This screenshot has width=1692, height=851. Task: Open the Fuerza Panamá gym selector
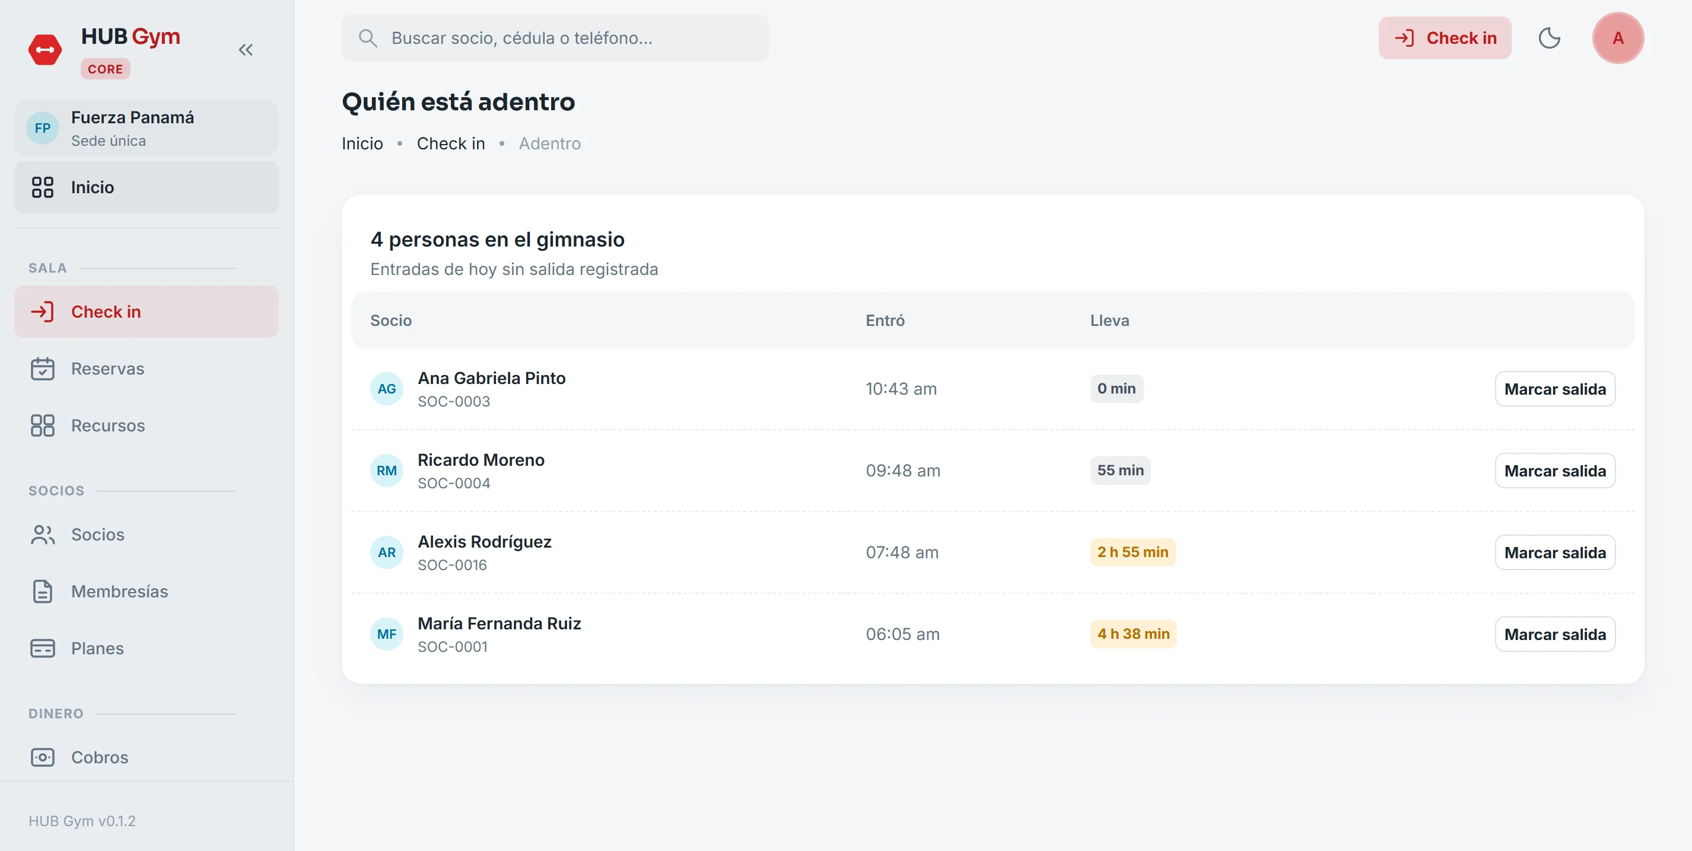coord(147,128)
